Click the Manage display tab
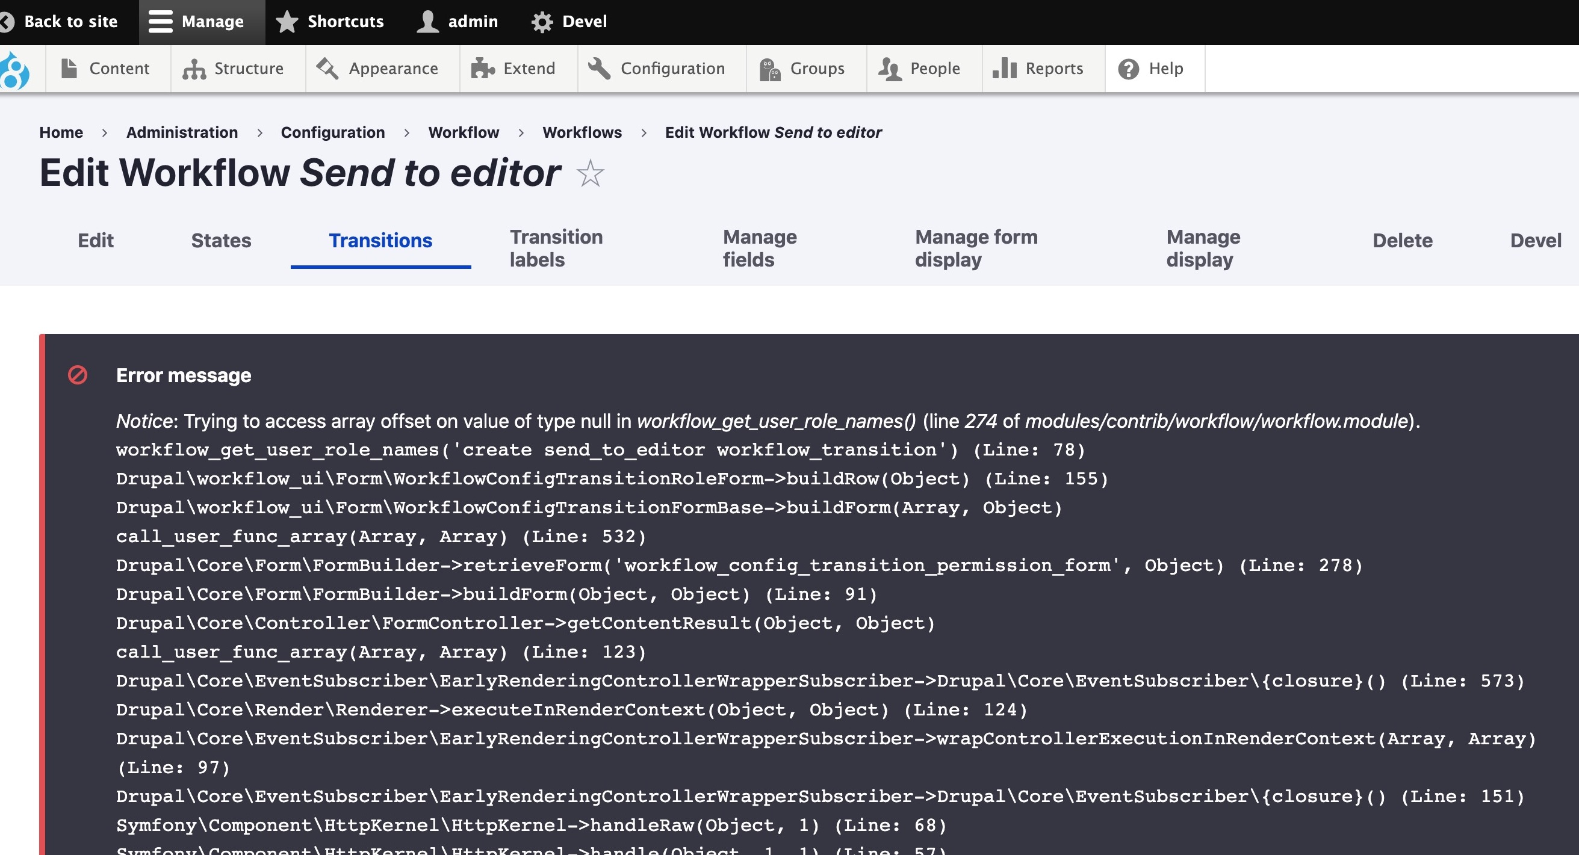1579x855 pixels. (x=1202, y=248)
